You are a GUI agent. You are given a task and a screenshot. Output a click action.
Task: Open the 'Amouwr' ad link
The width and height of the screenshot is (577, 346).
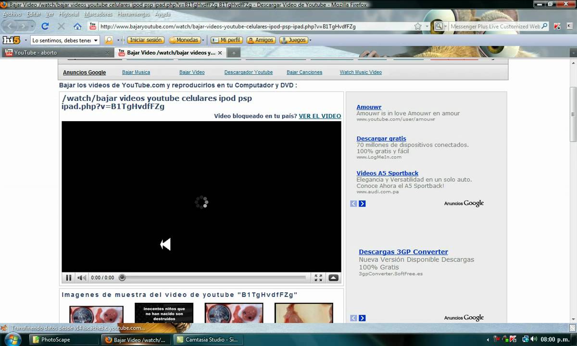(x=369, y=107)
